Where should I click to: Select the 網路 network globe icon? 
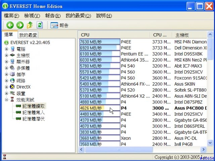click(12, 81)
